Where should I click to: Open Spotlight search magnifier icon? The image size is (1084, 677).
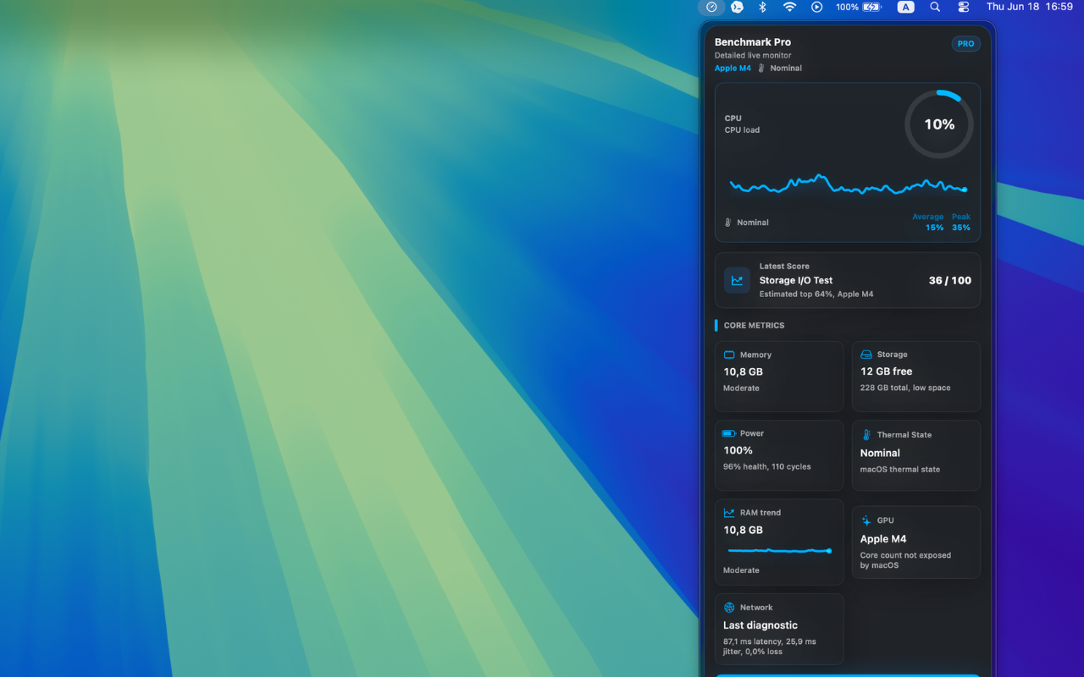[935, 7]
